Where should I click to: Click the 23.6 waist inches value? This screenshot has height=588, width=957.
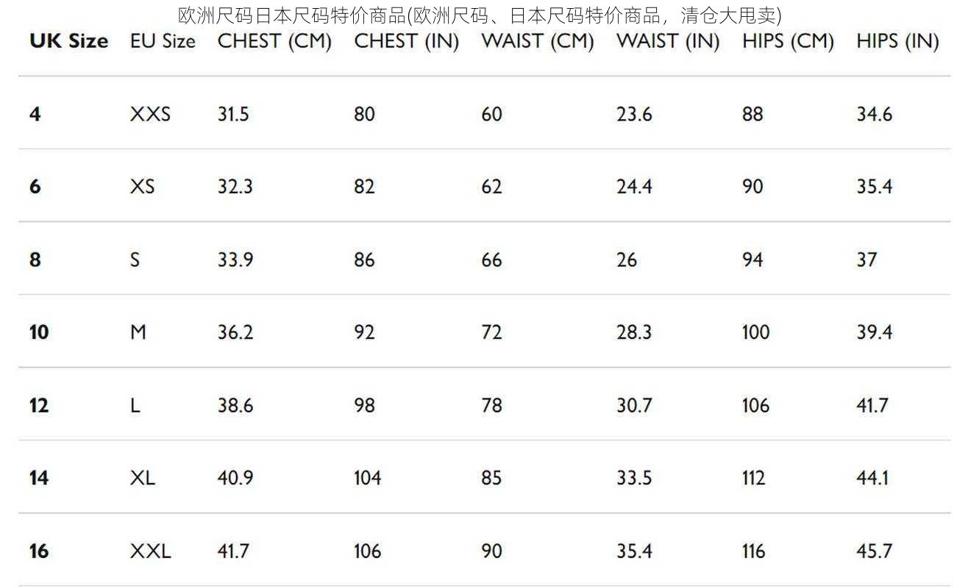click(634, 114)
